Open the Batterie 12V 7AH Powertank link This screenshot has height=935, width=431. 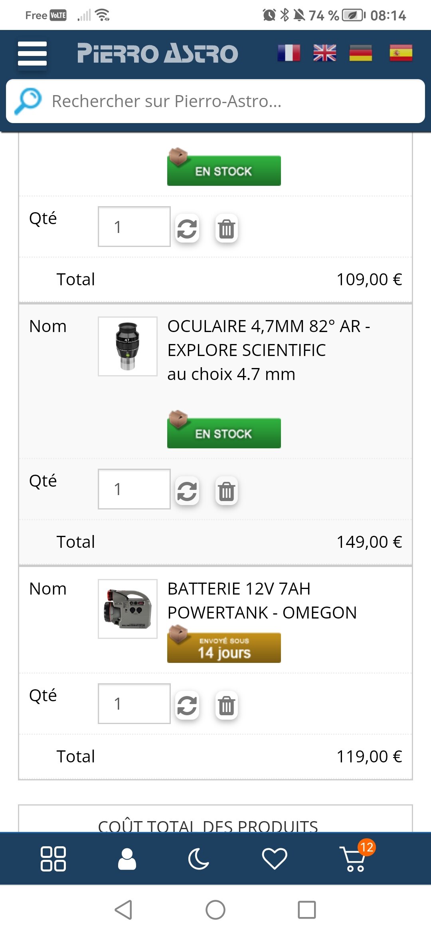click(x=262, y=601)
